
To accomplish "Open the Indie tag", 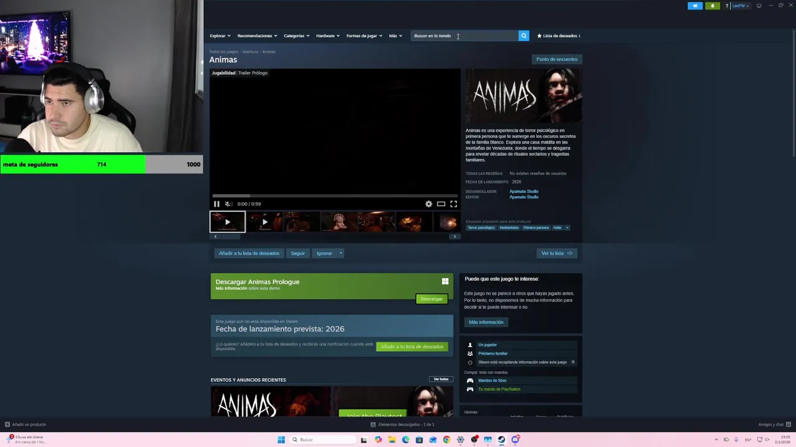I will pyautogui.click(x=557, y=227).
